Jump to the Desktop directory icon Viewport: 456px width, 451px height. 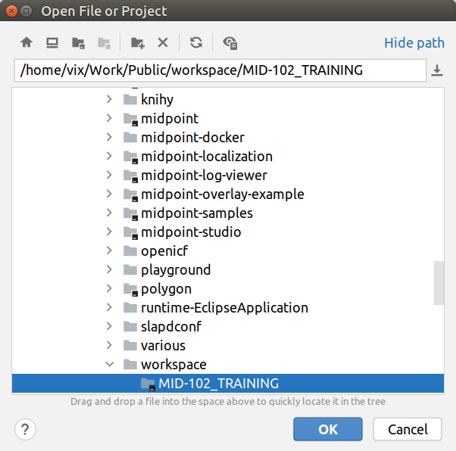click(52, 42)
